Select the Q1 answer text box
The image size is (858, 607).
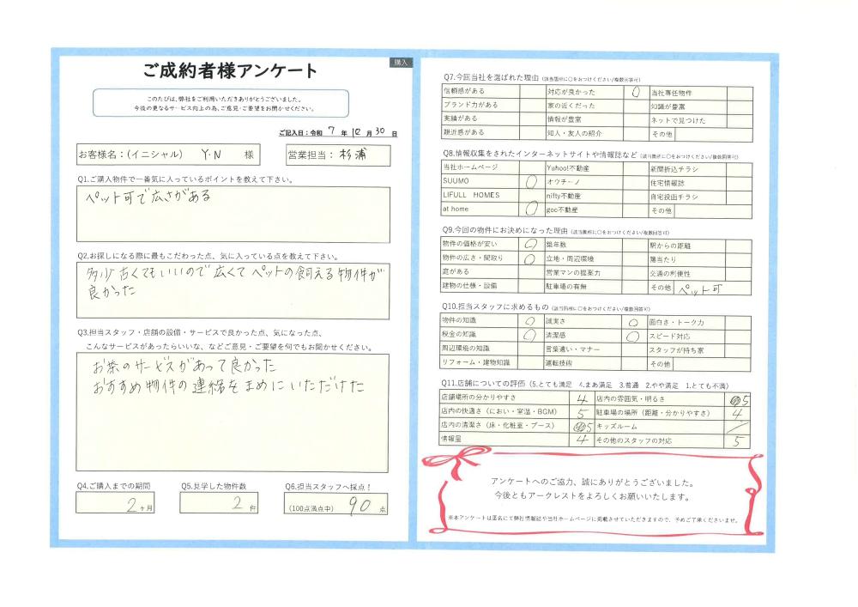tap(233, 215)
